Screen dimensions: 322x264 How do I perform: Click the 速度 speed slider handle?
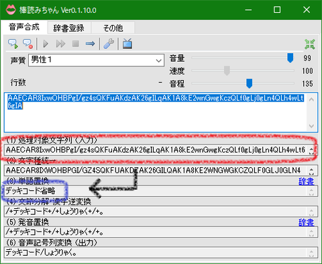coord(227,71)
